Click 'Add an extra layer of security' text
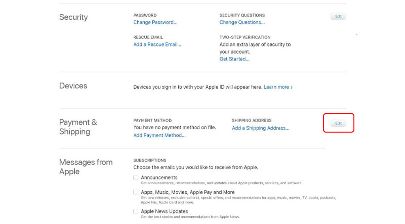The image size is (405, 224). (x=255, y=48)
